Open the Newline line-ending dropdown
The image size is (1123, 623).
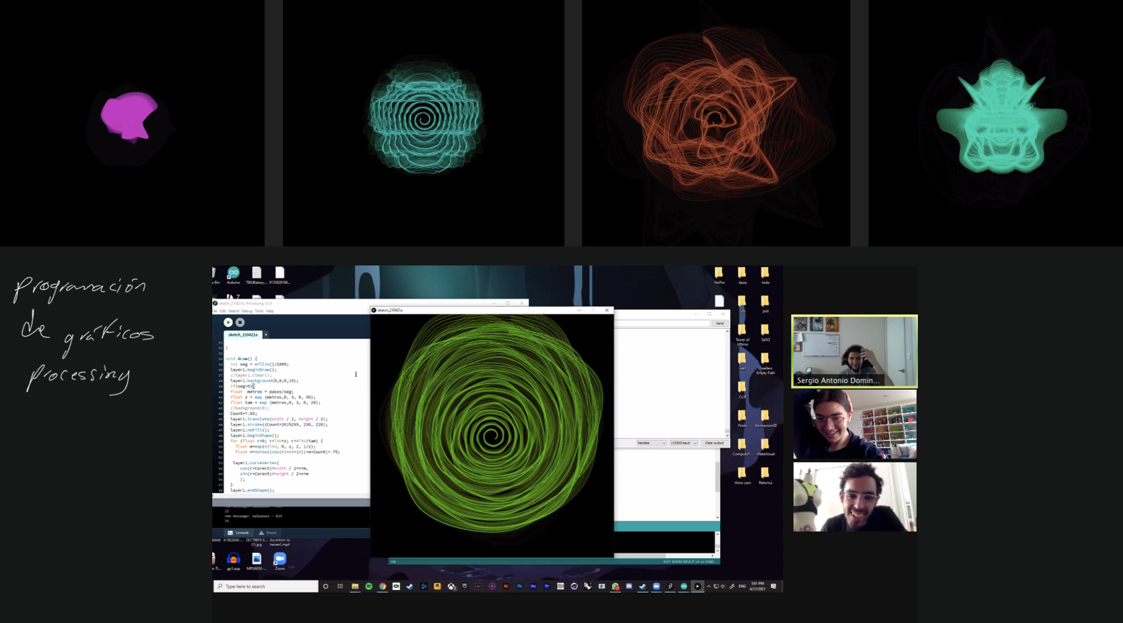click(x=651, y=443)
